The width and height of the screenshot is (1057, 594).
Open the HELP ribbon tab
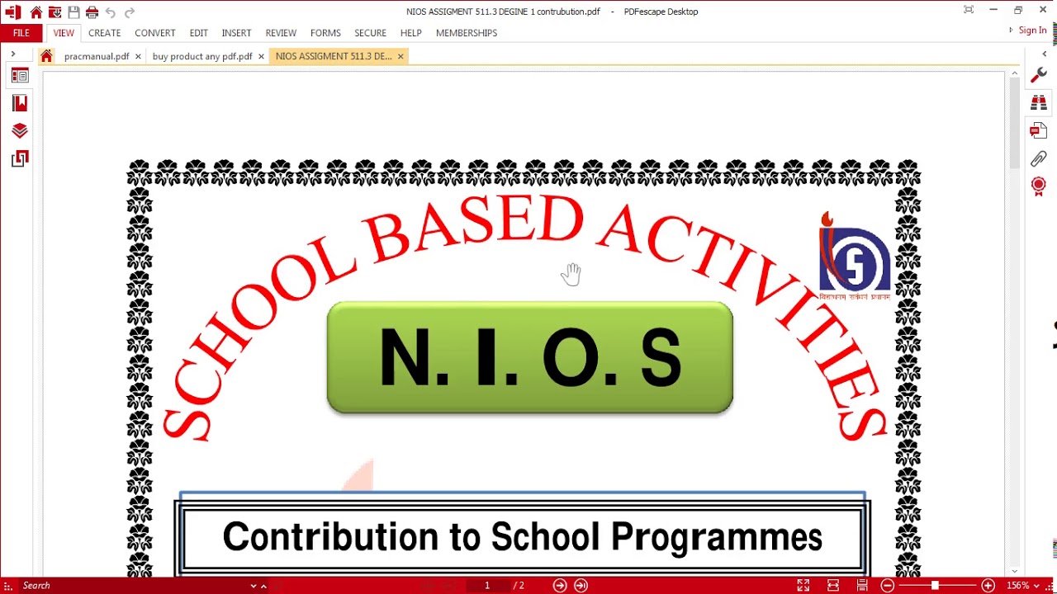pos(410,33)
